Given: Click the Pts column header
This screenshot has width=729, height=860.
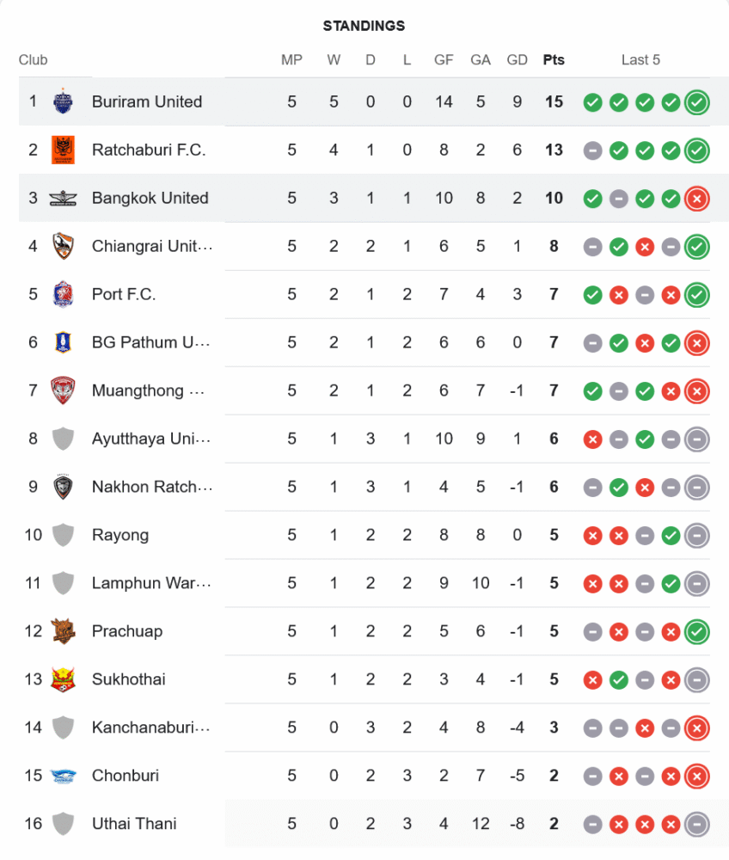Looking at the screenshot, I should (x=554, y=60).
